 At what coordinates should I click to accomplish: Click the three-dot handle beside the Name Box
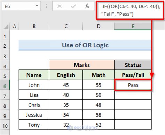tap(47, 6)
